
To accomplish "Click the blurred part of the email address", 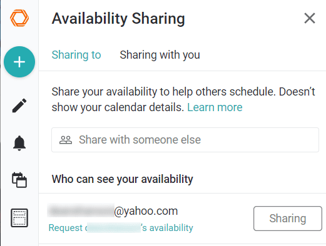I will click(81, 210).
